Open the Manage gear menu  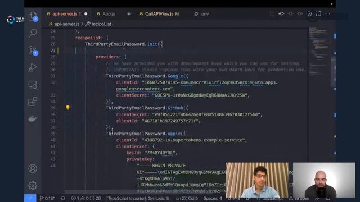[x=33, y=185]
